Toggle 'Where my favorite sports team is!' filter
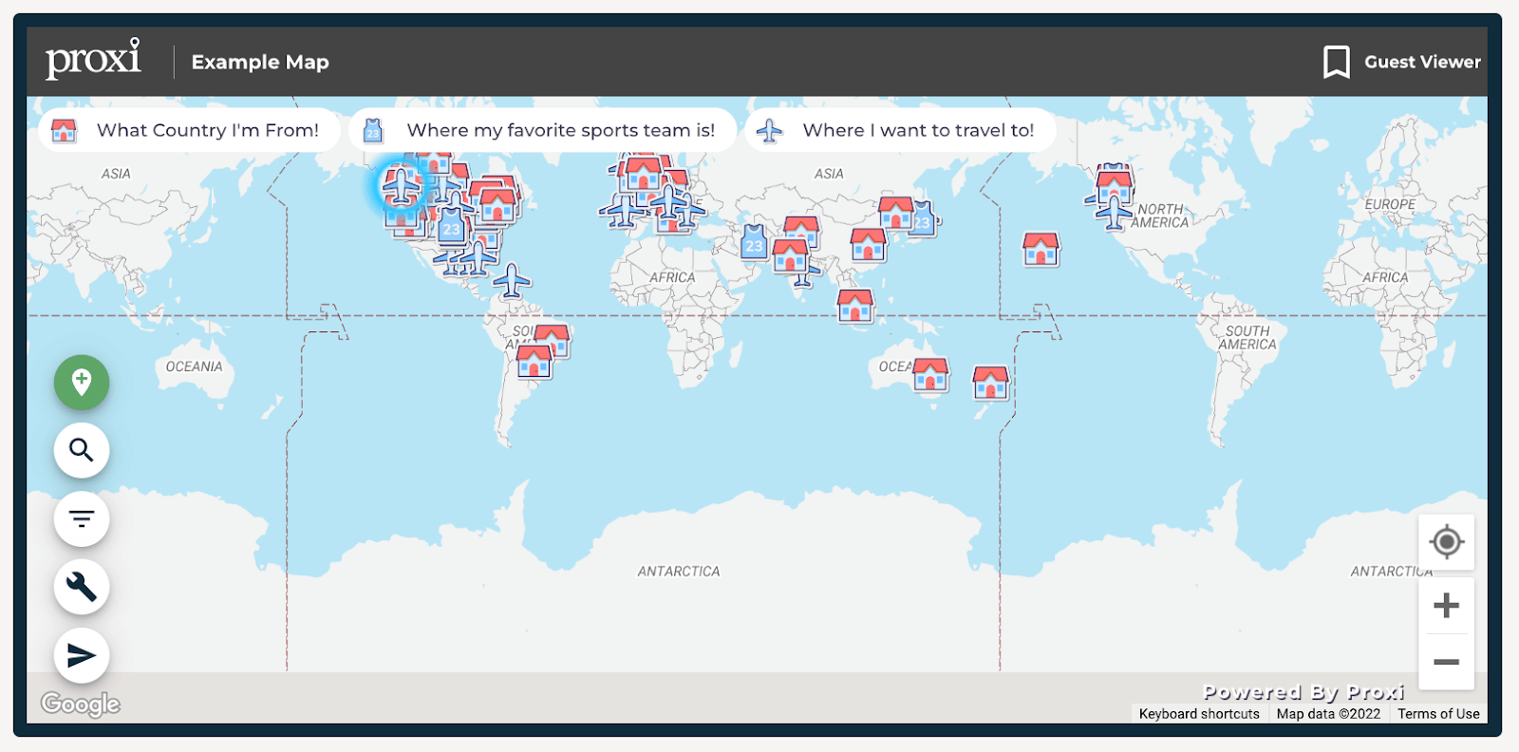This screenshot has height=752, width=1519. [543, 131]
